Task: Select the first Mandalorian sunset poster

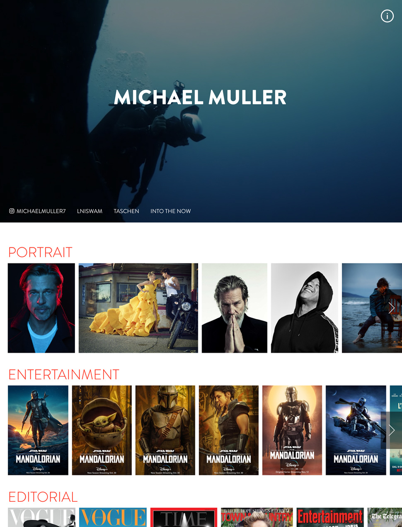Action: point(38,430)
